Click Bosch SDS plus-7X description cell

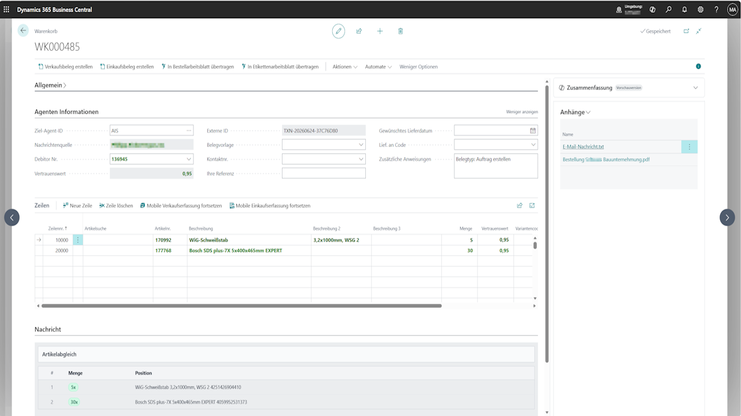[249, 251]
